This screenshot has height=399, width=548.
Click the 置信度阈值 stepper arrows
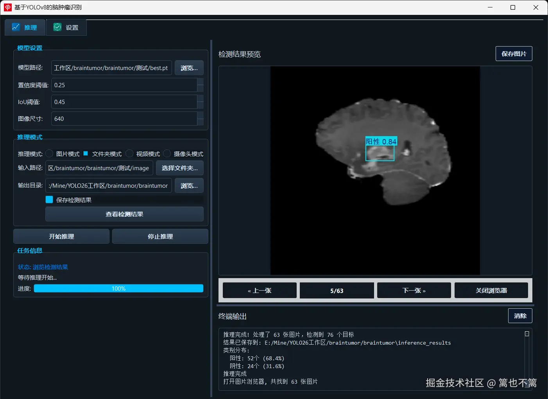point(200,85)
